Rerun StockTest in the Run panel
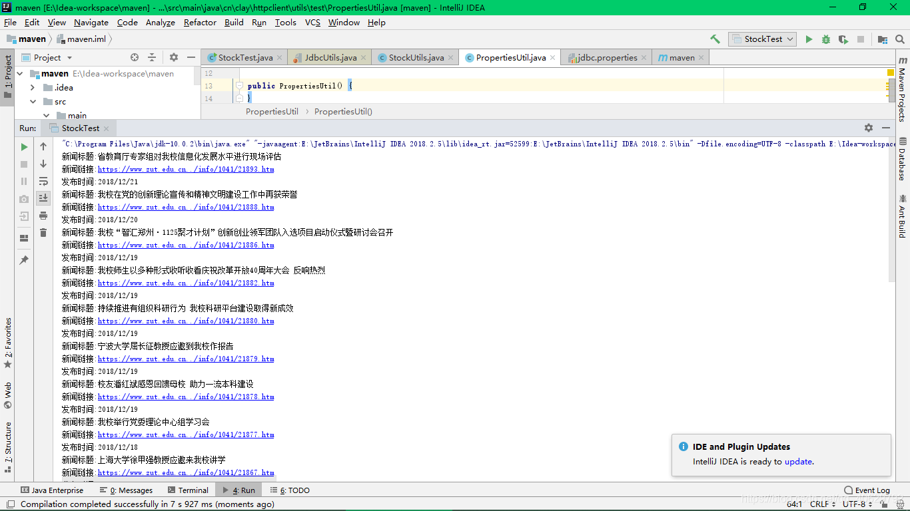Image resolution: width=910 pixels, height=511 pixels. pos(23,146)
